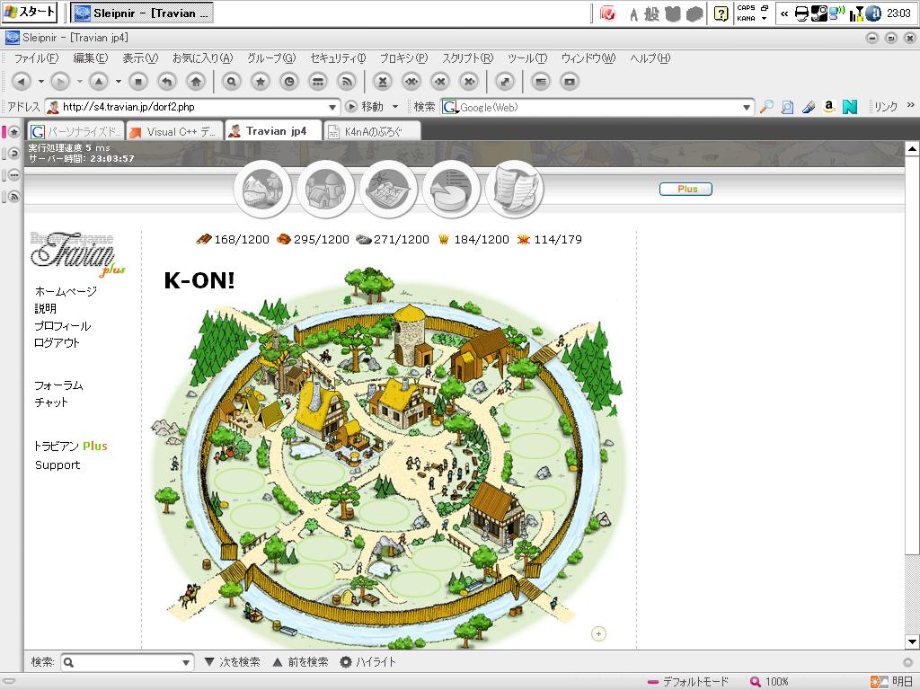Image resolution: width=920 pixels, height=690 pixels.
Task: Click the Amazon search icon
Action: pos(829,107)
